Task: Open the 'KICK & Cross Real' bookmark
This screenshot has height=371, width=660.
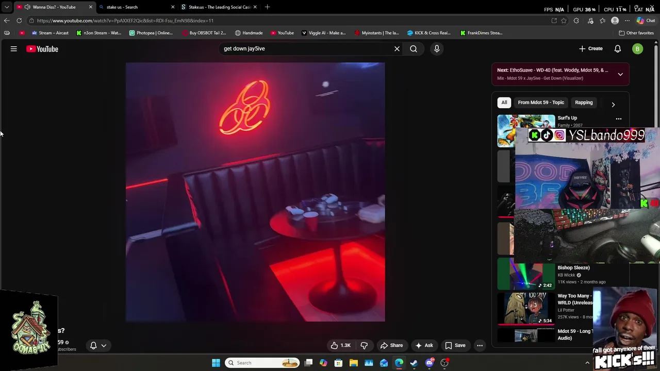Action: click(x=429, y=33)
